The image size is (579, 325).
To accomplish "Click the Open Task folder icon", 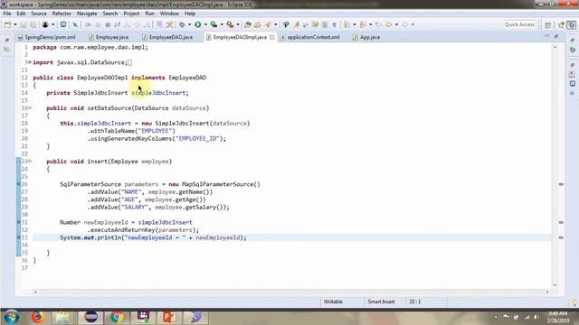I will pos(257,24).
